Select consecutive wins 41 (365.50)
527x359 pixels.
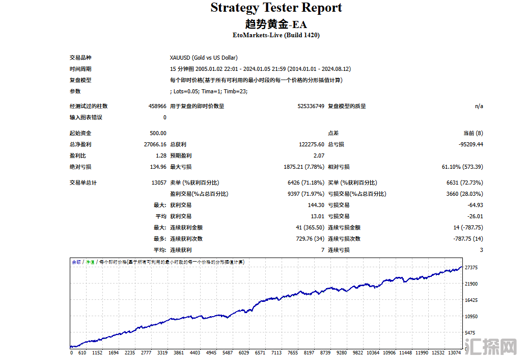click(x=310, y=227)
